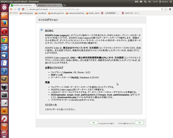Open the CMSでホームペ... bookmark
This screenshot has width=173, height=138.
click(131, 13)
